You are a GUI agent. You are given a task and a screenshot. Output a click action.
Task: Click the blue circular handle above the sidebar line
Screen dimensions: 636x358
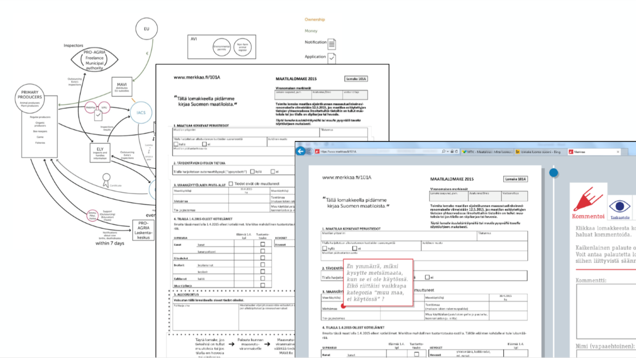pyautogui.click(x=554, y=173)
